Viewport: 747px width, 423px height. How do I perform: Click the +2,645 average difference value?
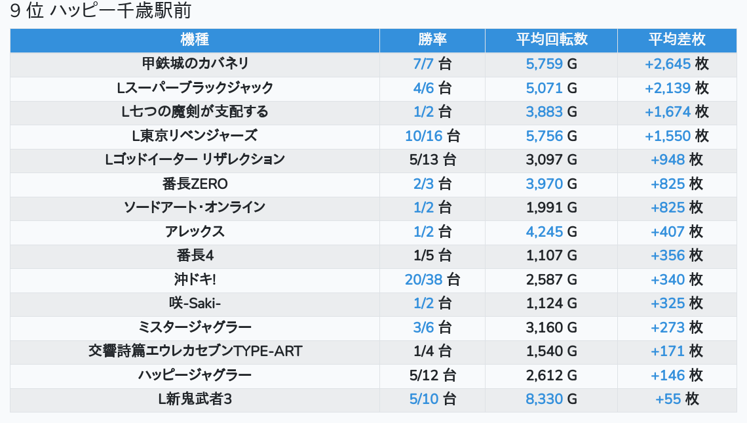point(668,64)
